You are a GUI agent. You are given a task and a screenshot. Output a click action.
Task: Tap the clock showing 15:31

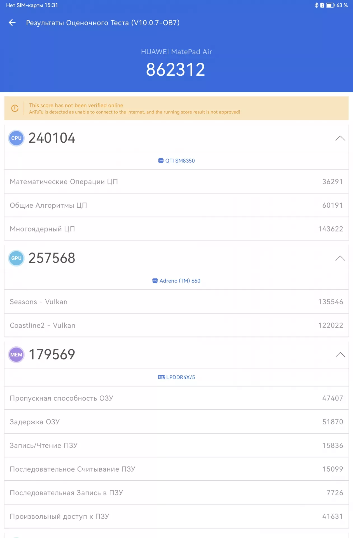[51, 5]
